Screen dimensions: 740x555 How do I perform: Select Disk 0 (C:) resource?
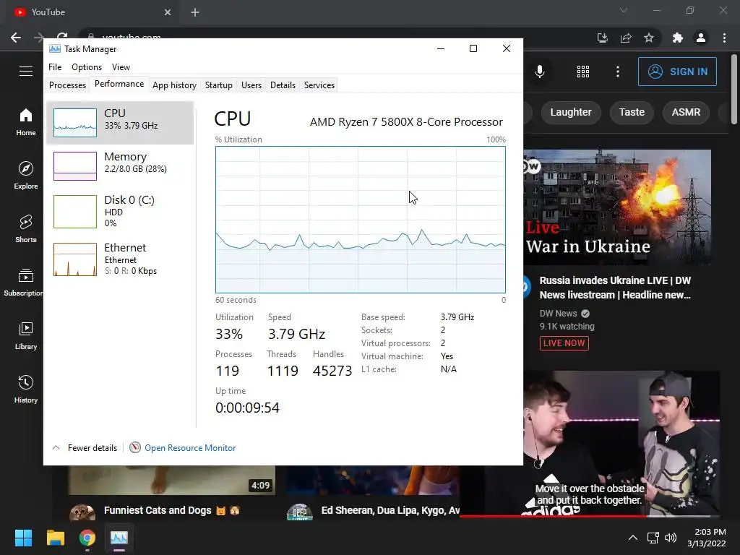tap(121, 211)
